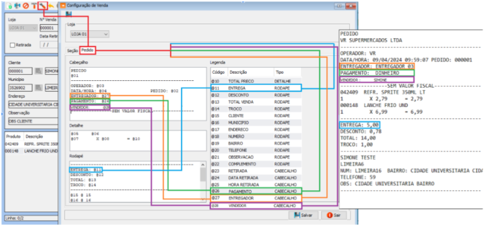Select the @22 COMPLEMENTO legend row
Image resolution: width=484 pixels, height=226 pixels.
pos(256,164)
